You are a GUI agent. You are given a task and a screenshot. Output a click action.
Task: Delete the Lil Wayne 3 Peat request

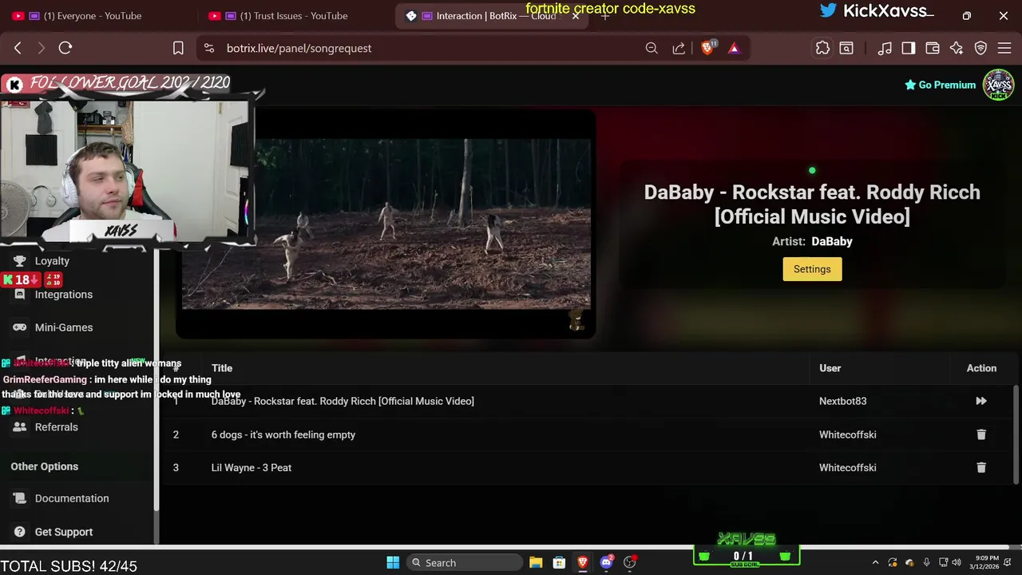point(981,468)
